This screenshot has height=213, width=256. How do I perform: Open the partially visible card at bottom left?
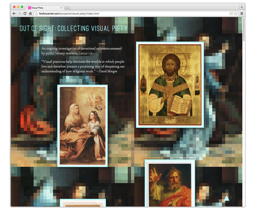coord(83,203)
